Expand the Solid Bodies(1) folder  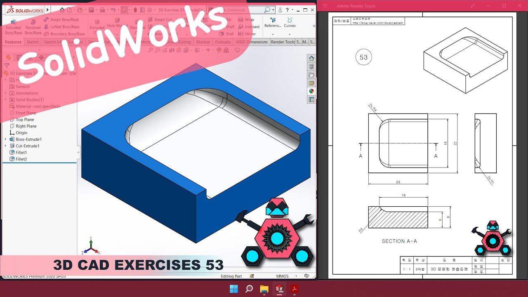6,100
